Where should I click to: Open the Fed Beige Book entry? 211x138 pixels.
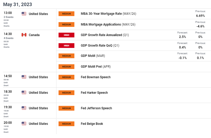pyautogui.click(x=92, y=124)
